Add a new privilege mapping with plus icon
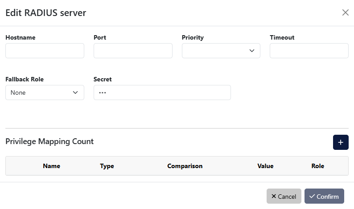This screenshot has height=209, width=354. point(341,142)
